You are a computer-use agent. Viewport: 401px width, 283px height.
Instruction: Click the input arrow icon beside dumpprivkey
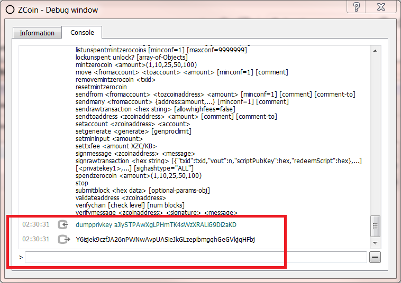click(x=63, y=224)
